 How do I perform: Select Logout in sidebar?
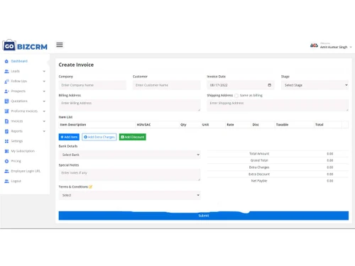(16, 181)
